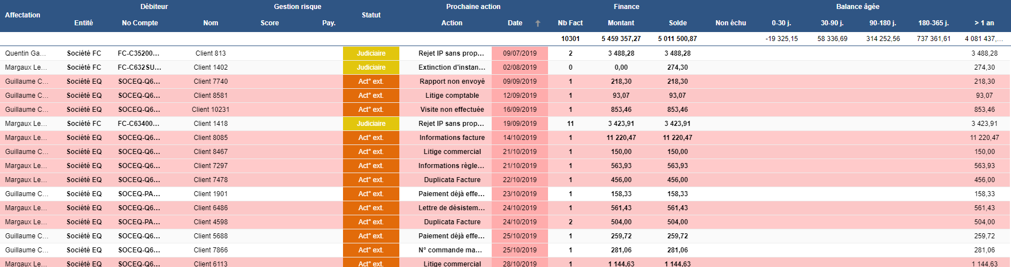Click the No Compte column header
The width and height of the screenshot is (1011, 267).
pos(140,23)
